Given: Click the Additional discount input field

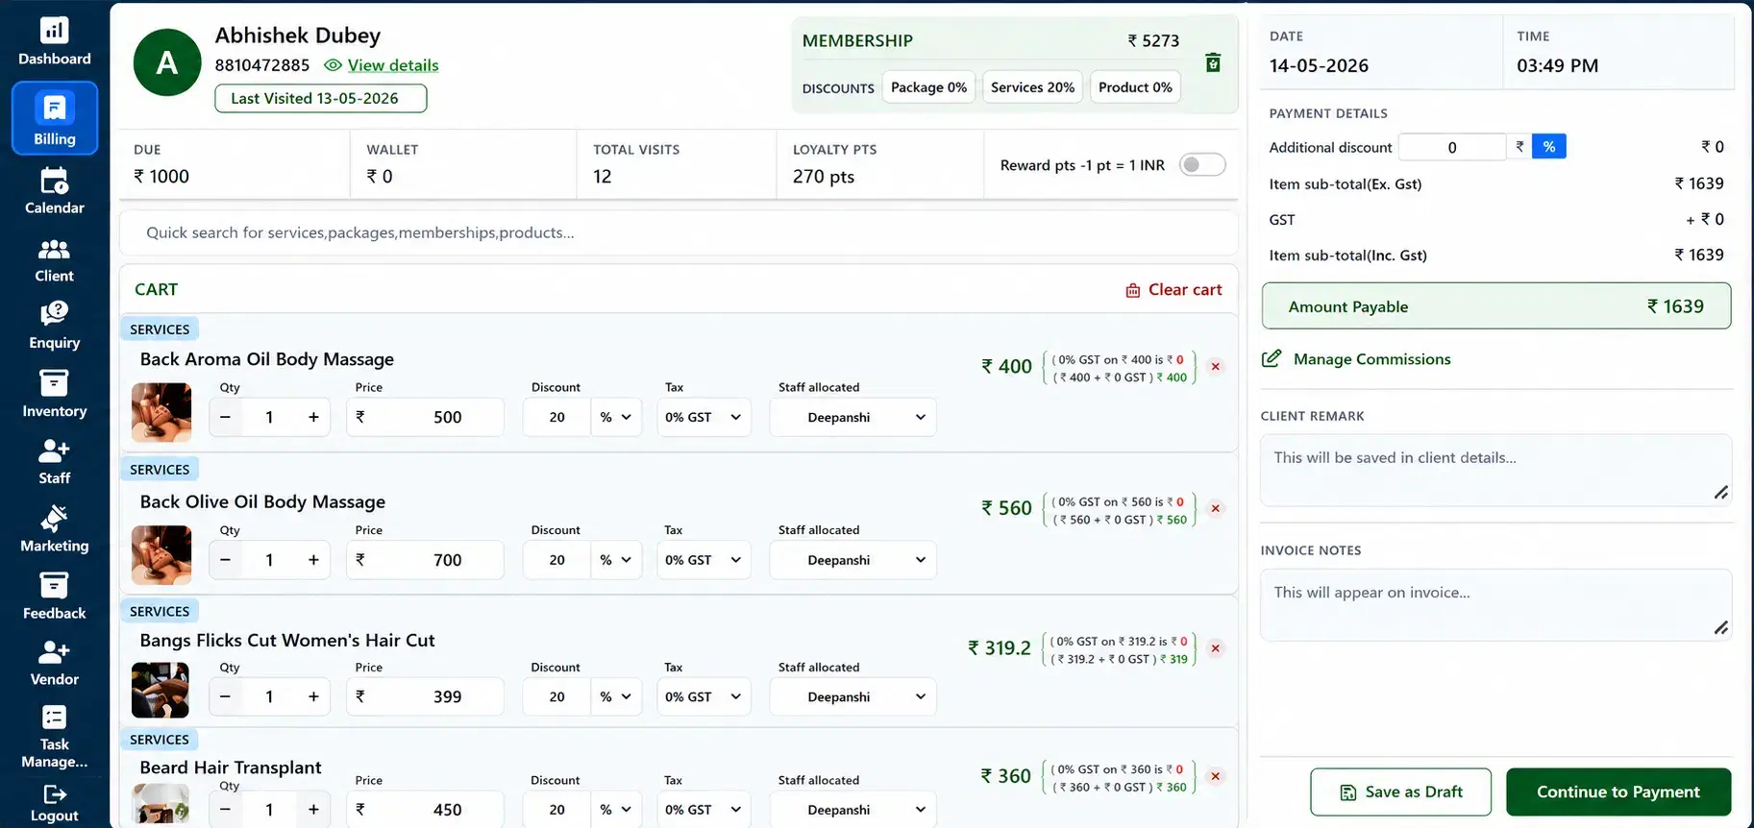Looking at the screenshot, I should point(1452,147).
